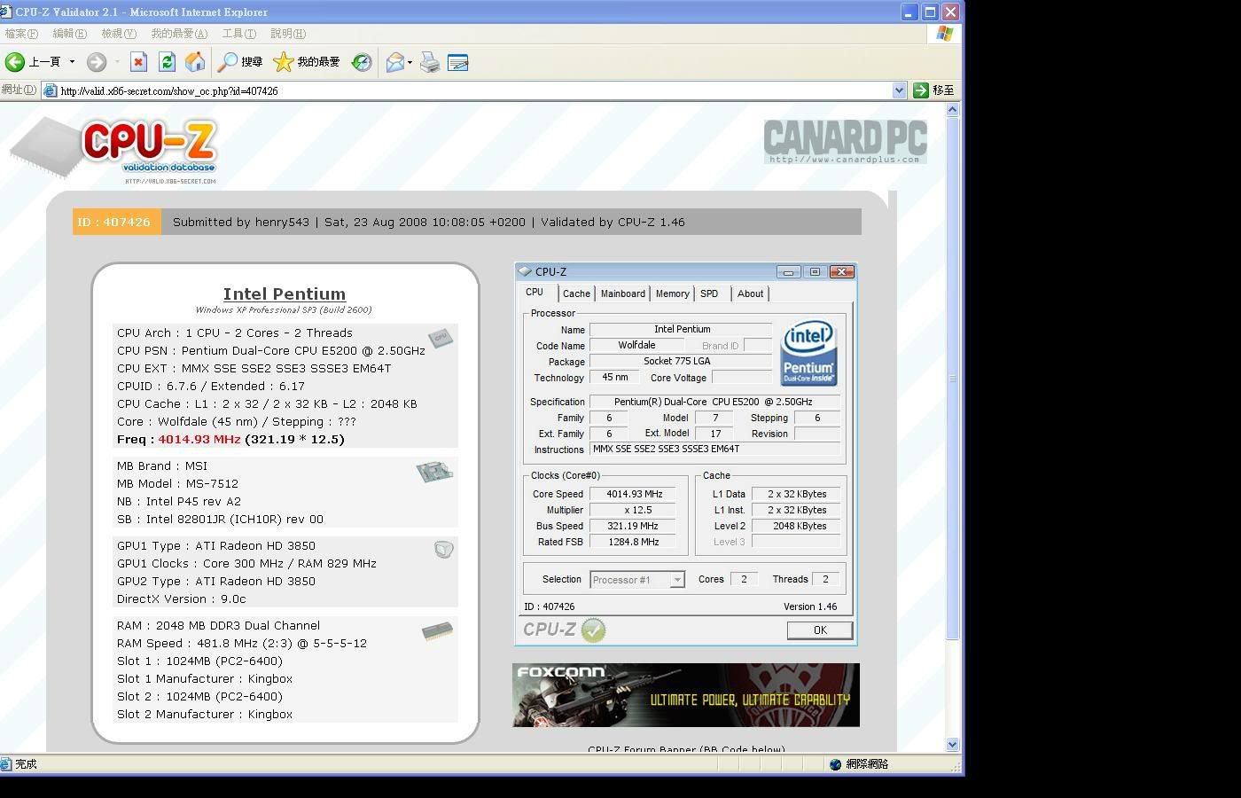The image size is (1241, 798).
Task: Open the Foxconn advertisement banner
Action: (x=686, y=695)
